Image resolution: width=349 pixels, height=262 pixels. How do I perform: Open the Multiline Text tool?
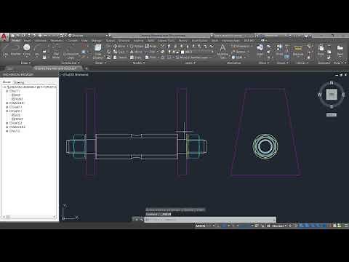[222, 50]
